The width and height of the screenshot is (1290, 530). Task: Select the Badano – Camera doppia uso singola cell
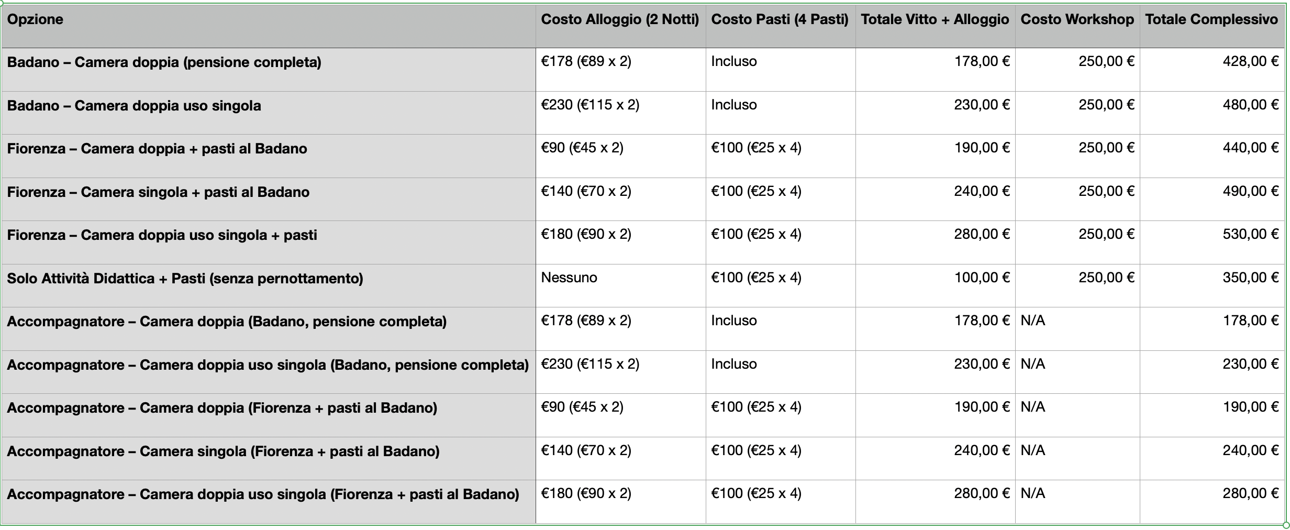(268, 113)
